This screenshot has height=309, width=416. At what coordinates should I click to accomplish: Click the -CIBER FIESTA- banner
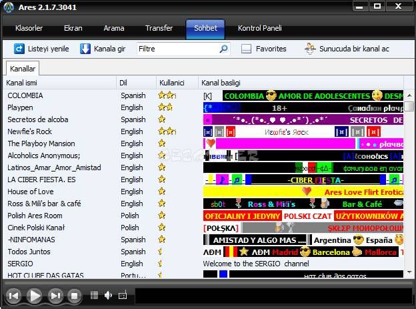(303, 180)
